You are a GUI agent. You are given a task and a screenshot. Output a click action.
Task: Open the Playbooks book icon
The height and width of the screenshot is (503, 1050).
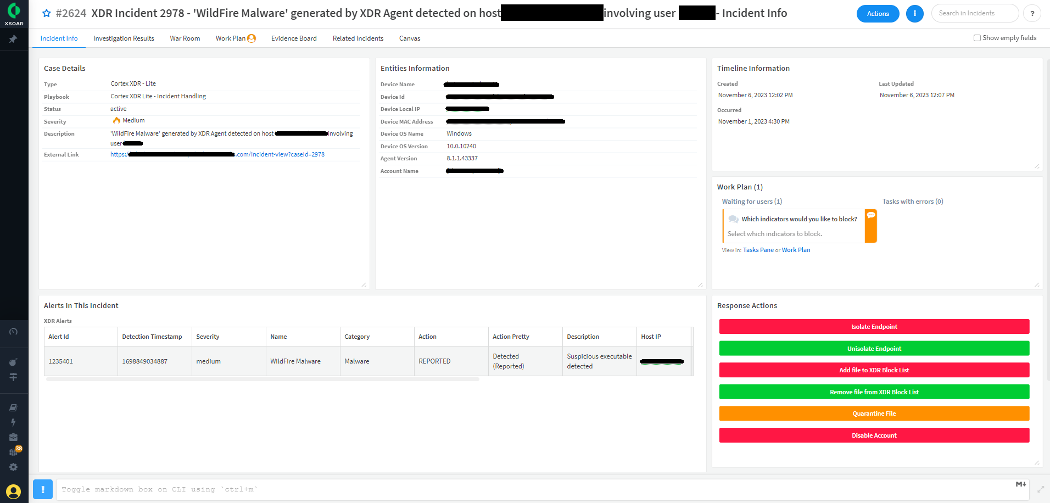13,407
